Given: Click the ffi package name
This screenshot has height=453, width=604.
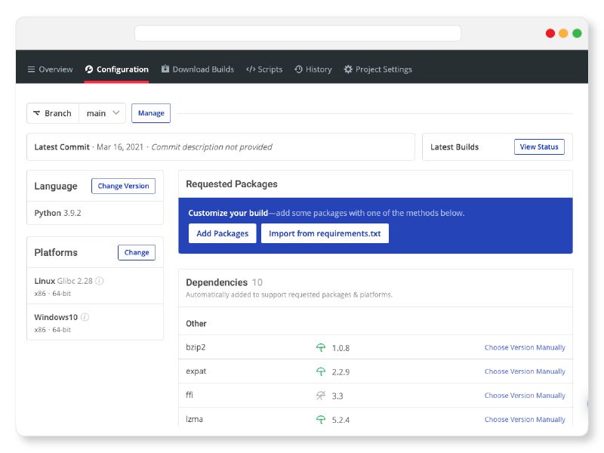Looking at the screenshot, I should tap(190, 395).
